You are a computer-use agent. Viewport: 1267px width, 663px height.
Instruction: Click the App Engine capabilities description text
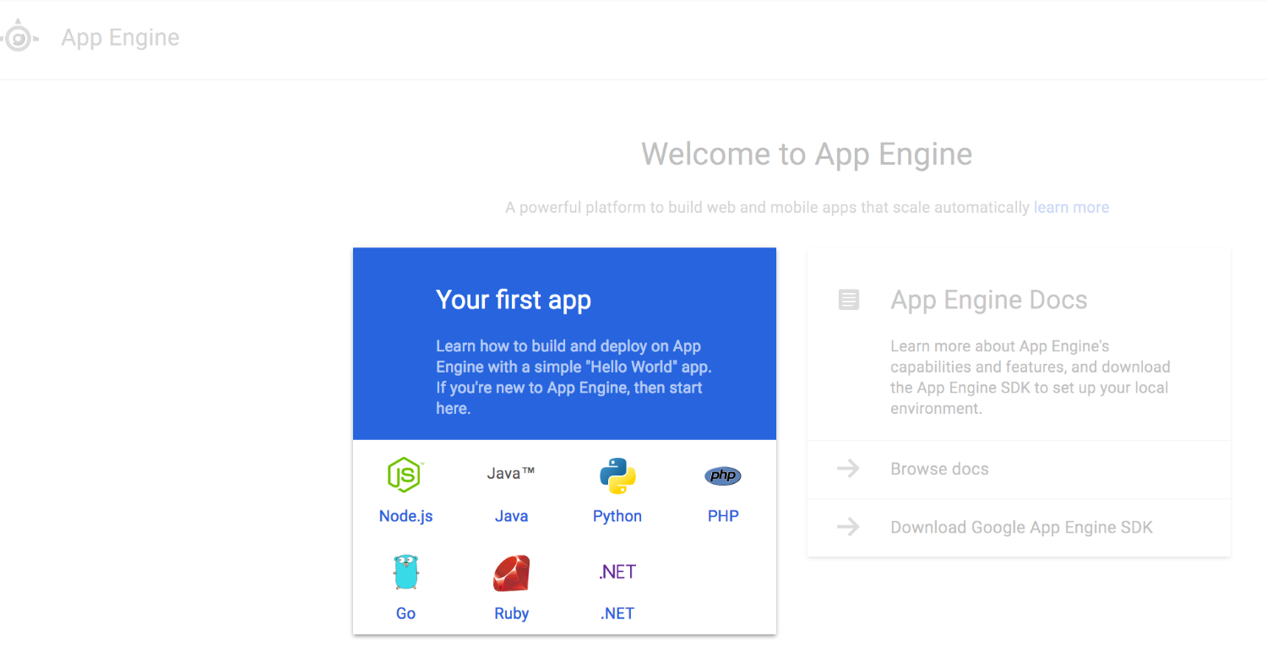1030,377
